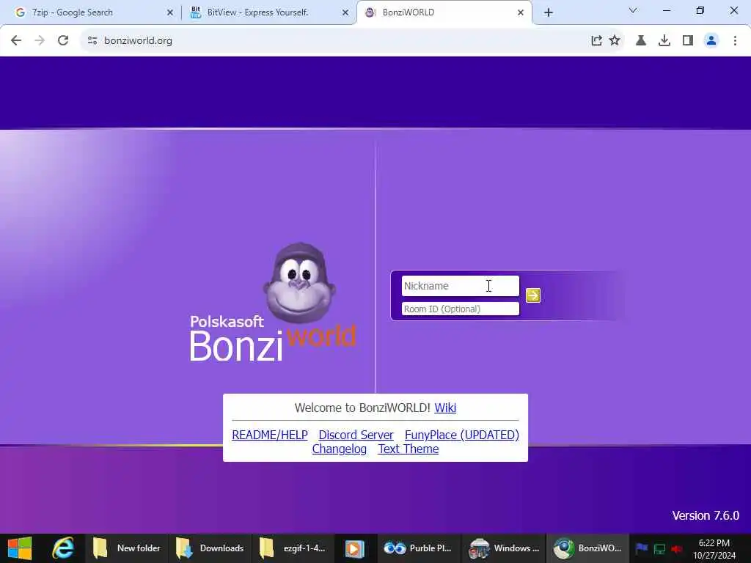Viewport: 751px width, 563px height.
Task: Open the Text Theme link
Action: tap(408, 449)
